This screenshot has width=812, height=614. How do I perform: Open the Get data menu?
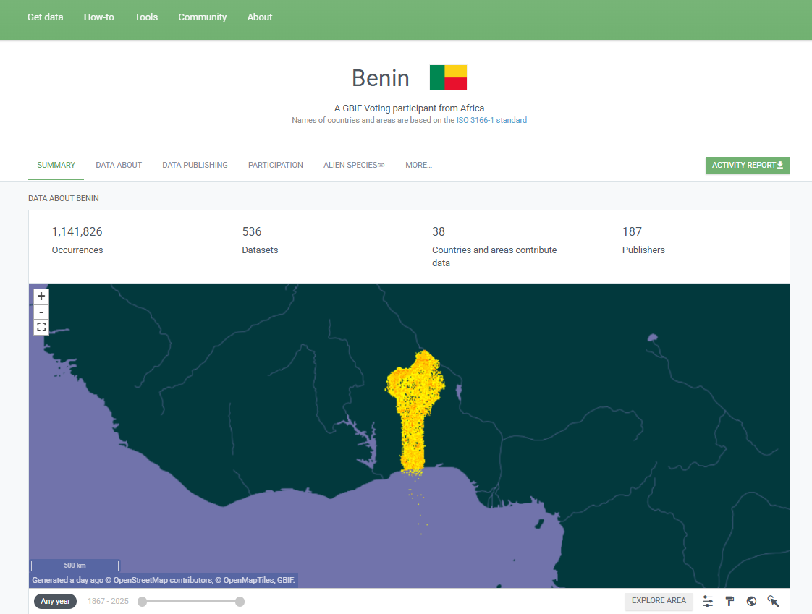point(45,17)
